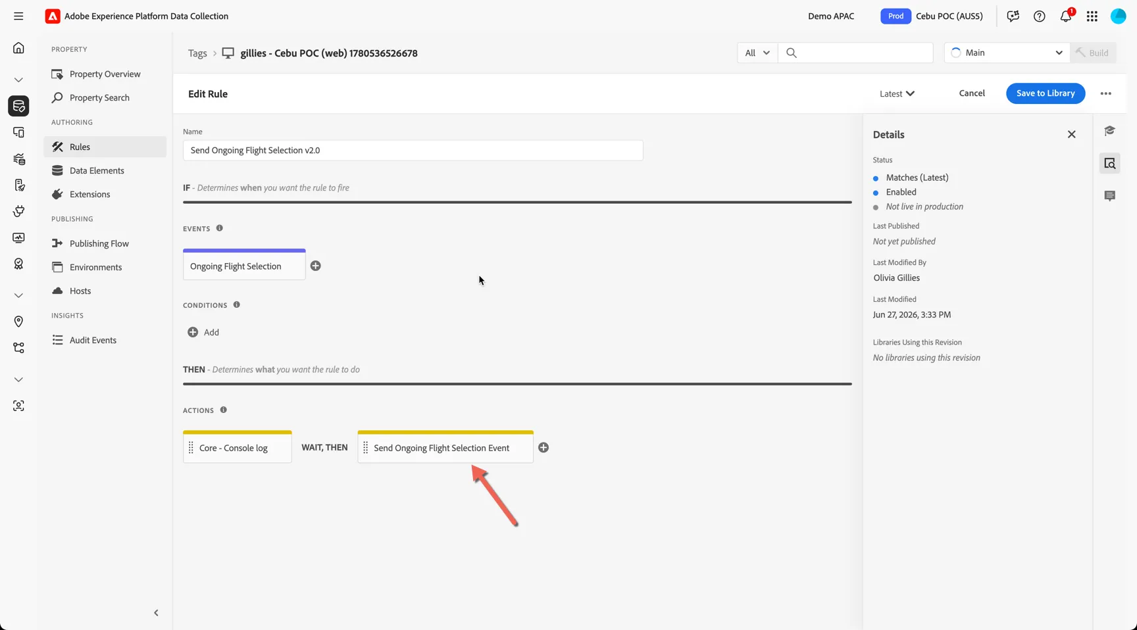Image resolution: width=1137 pixels, height=630 pixels.
Task: Focus the rule Name input field
Action: [x=413, y=150]
